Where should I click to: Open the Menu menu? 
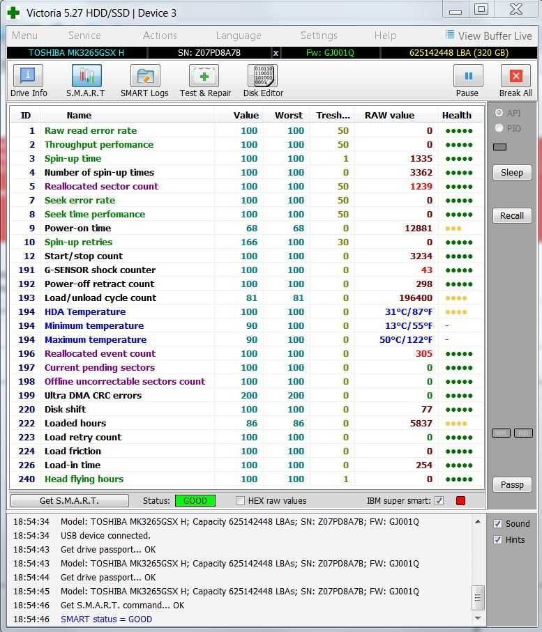coord(24,36)
